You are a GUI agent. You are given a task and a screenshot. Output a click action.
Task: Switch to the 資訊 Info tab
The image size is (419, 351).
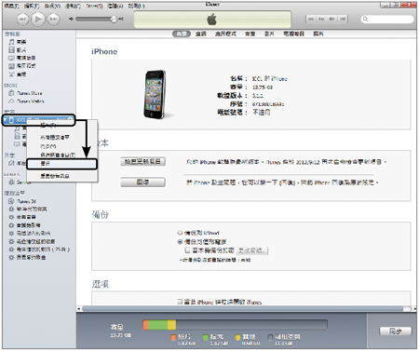click(x=201, y=34)
